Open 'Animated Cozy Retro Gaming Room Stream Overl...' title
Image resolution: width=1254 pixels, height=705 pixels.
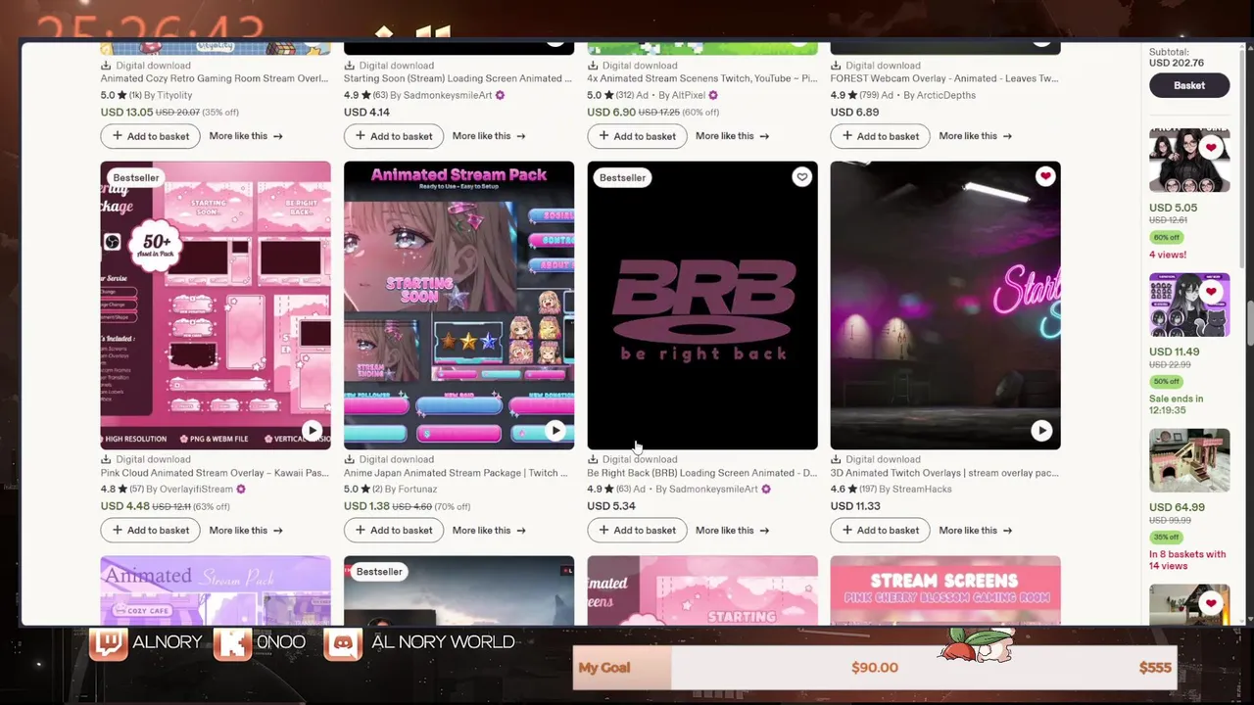(x=215, y=78)
